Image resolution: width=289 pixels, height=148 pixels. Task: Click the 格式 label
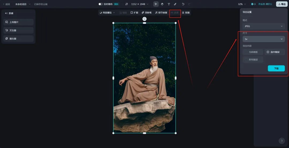(x=245, y=20)
